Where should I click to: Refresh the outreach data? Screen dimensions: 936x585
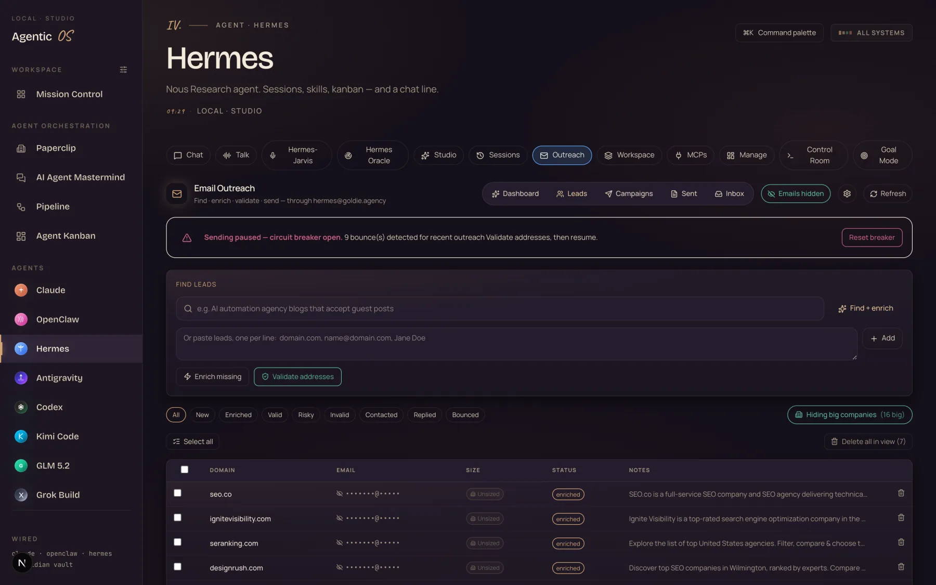click(x=888, y=194)
